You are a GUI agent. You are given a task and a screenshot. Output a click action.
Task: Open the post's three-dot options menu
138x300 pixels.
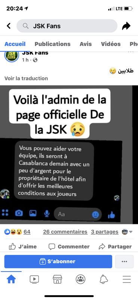131,52
